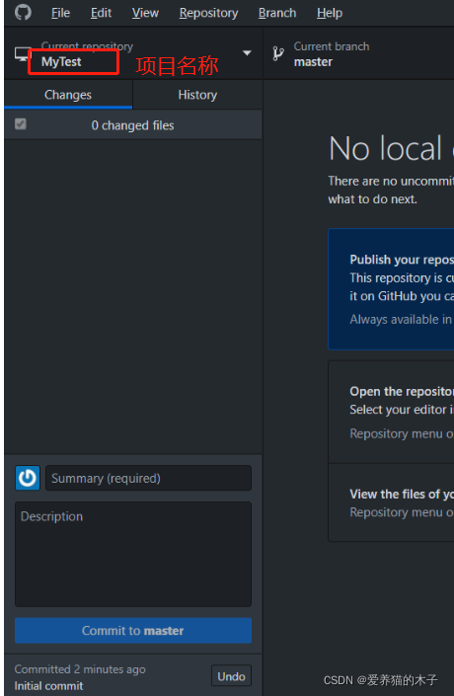
Task: Click the Publish your repository card
Action: pyautogui.click(x=391, y=289)
